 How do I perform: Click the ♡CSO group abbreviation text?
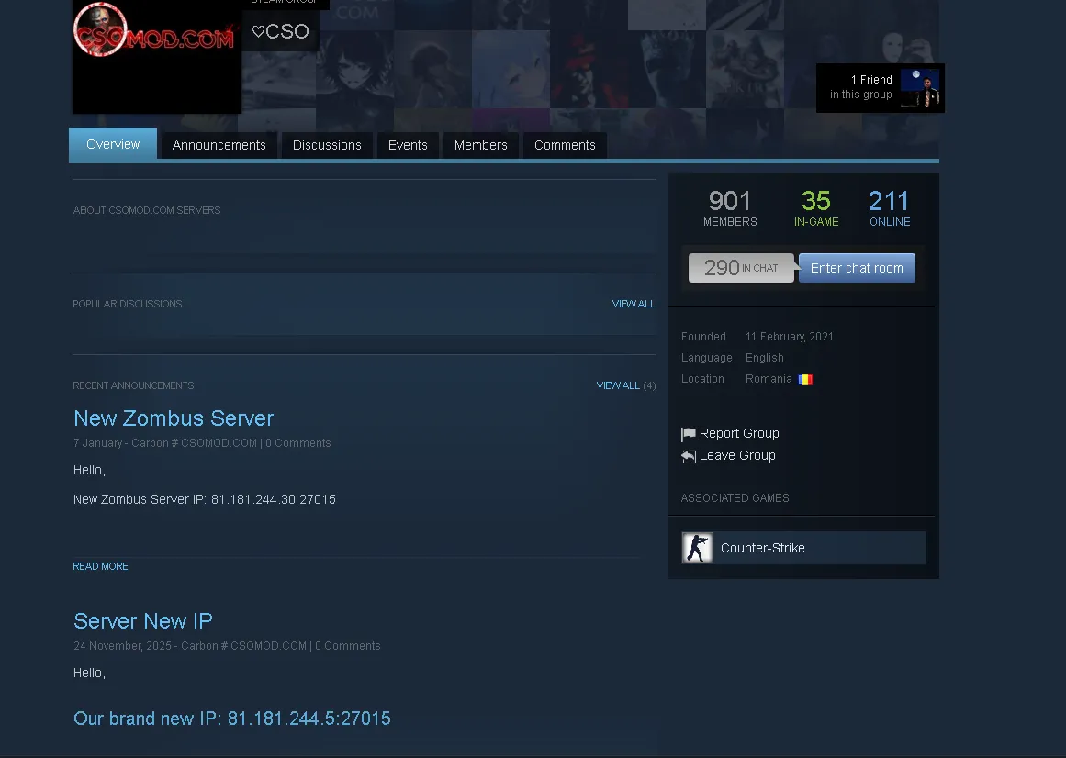(x=280, y=31)
